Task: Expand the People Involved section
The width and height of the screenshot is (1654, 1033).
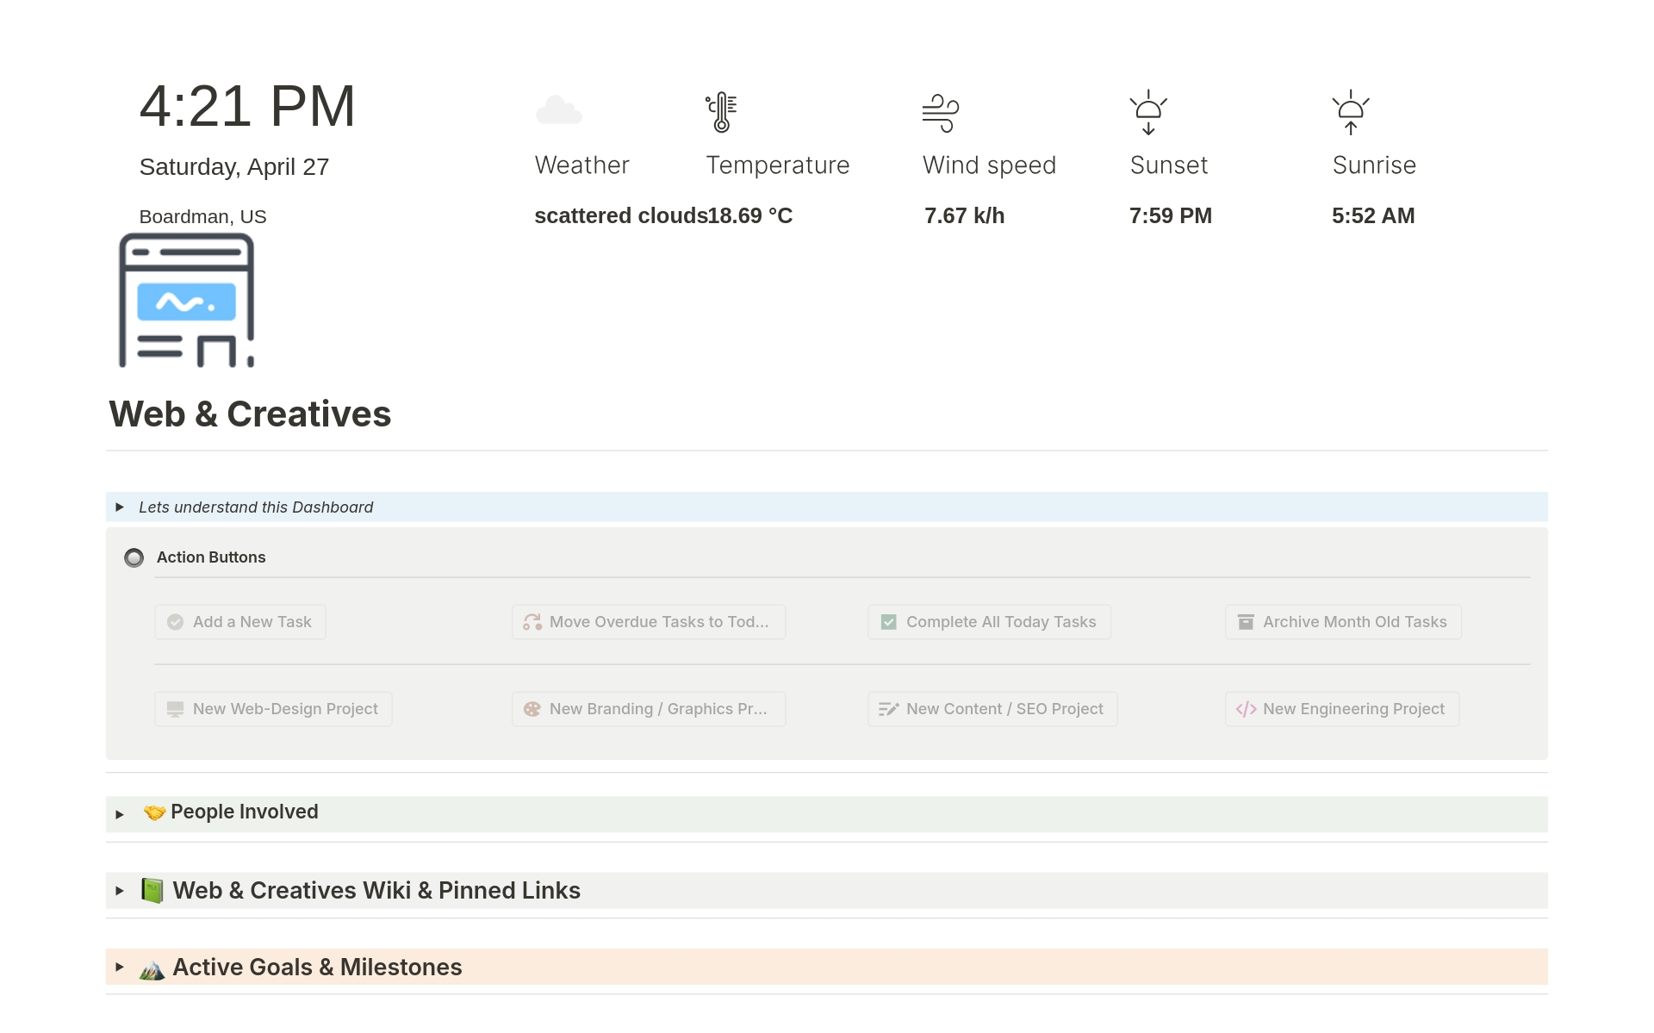Action: click(x=120, y=814)
